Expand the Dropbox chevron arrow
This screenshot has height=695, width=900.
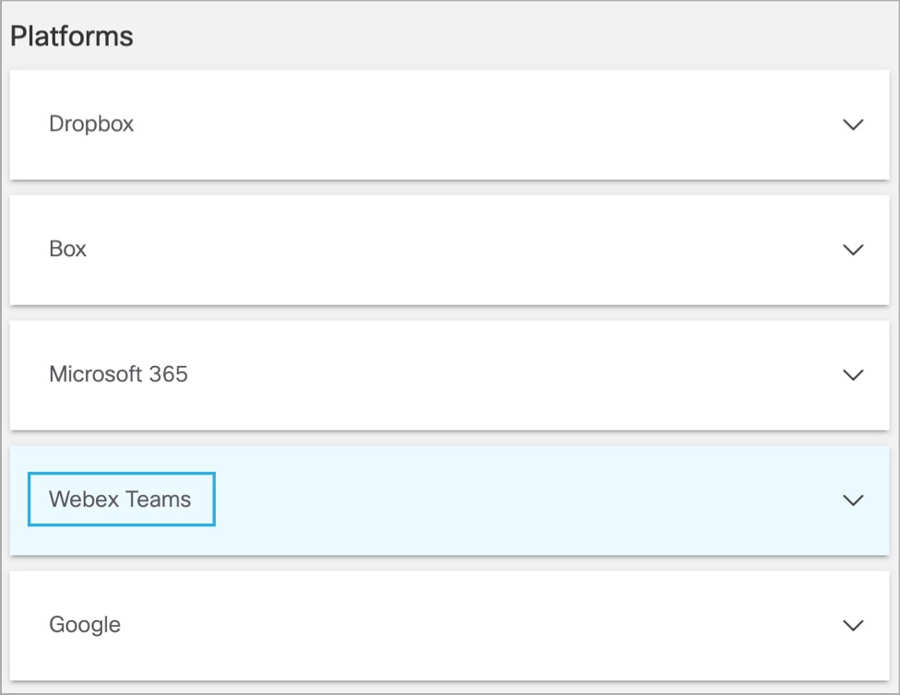pyautogui.click(x=853, y=124)
